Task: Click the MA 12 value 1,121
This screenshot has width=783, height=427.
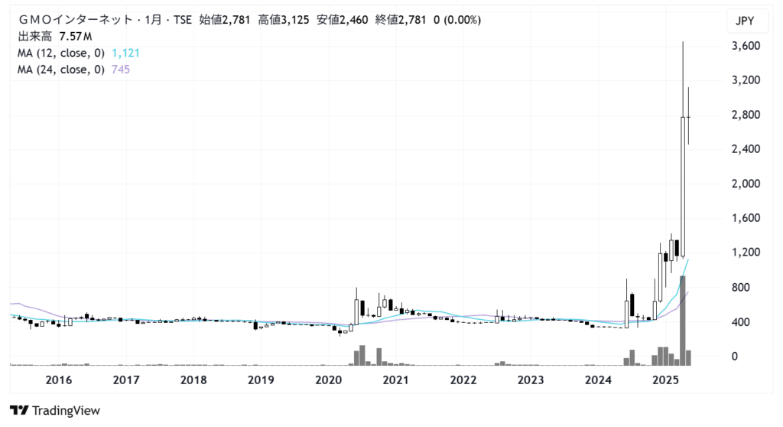Action: tap(125, 53)
